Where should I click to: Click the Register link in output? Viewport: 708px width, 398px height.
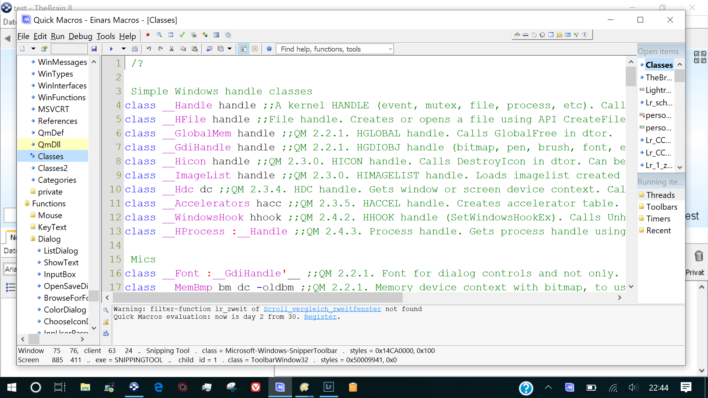(320, 317)
